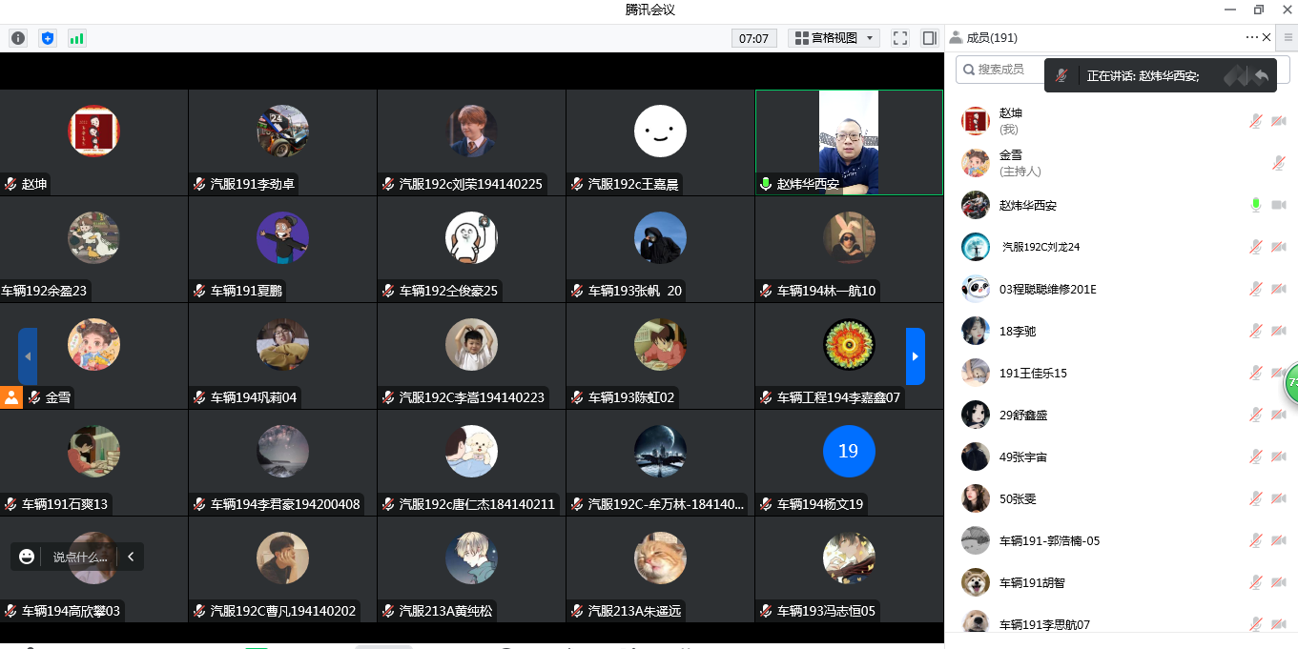Viewport: 1298px width, 649px height.
Task: Go to previous page of video grid
Action: click(28, 355)
